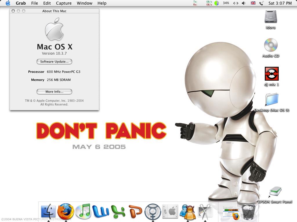297x222 pixels.
Task: Click the Apple logo in About This Mac
Action: tap(54, 29)
